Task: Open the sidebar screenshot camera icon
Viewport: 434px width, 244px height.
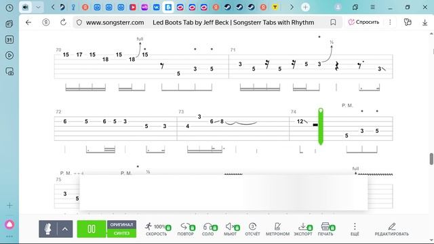Action: tap(9, 71)
